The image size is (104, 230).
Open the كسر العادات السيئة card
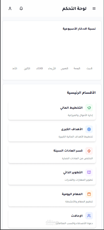point(52,154)
